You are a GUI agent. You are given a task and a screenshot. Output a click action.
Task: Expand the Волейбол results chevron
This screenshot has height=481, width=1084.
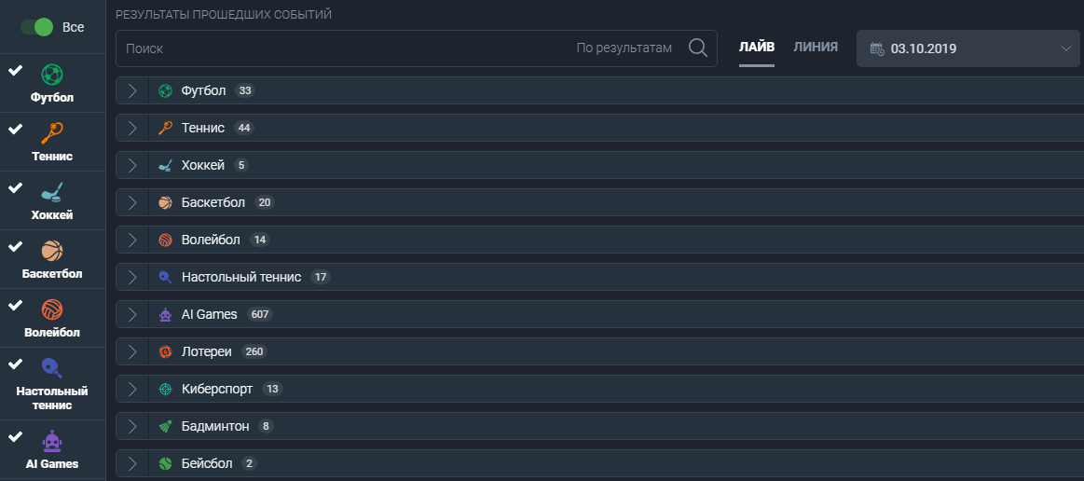[132, 240]
